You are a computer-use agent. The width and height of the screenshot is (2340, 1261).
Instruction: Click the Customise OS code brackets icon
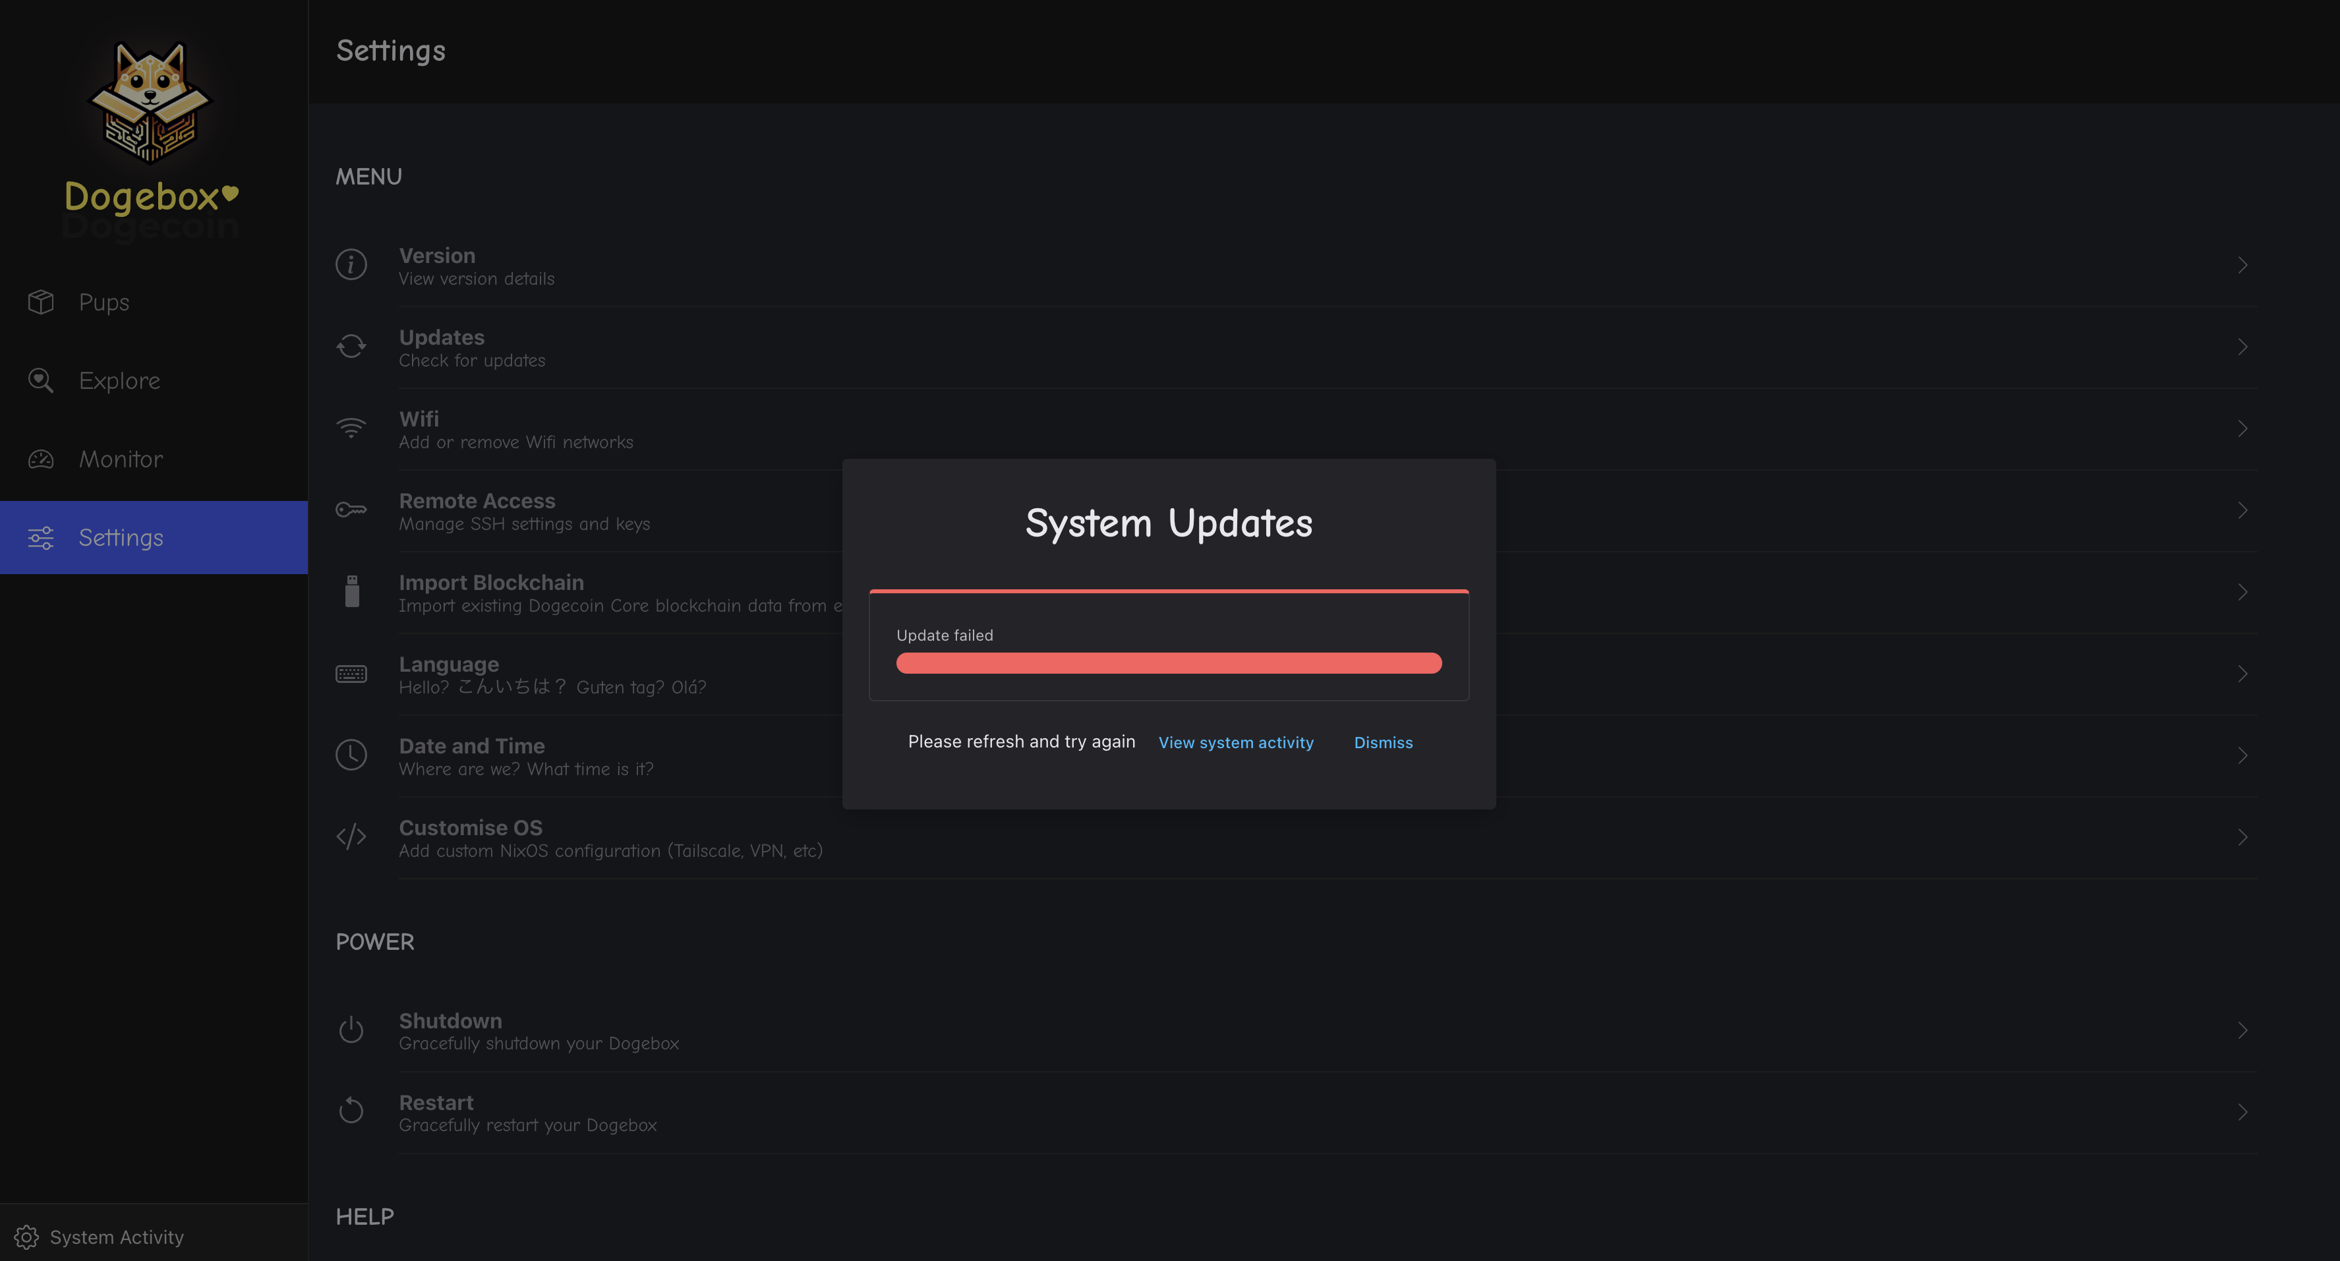(x=351, y=836)
